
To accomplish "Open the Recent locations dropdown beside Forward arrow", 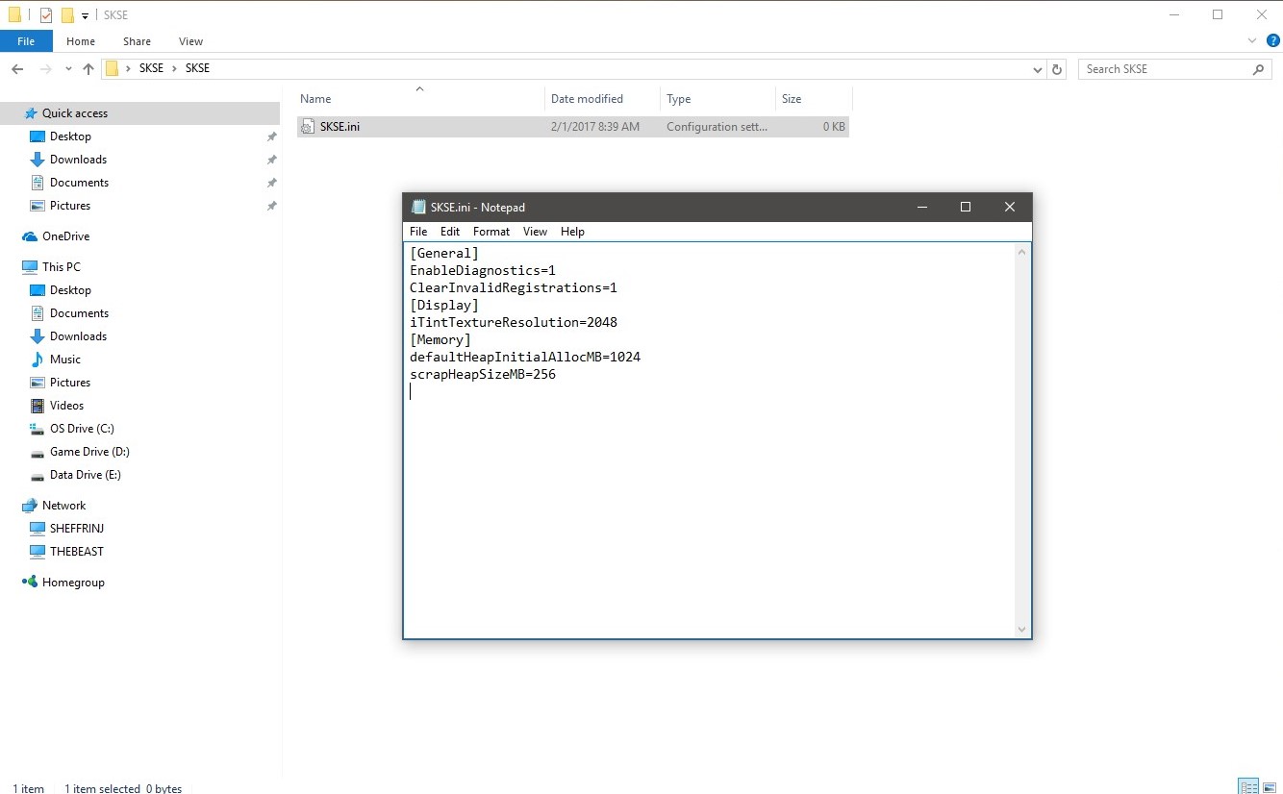I will pos(68,69).
